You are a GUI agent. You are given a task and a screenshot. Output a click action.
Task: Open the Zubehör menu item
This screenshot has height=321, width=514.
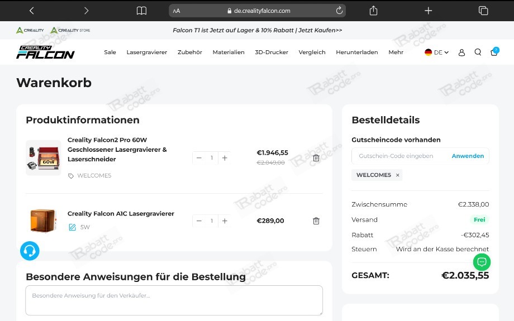point(190,52)
